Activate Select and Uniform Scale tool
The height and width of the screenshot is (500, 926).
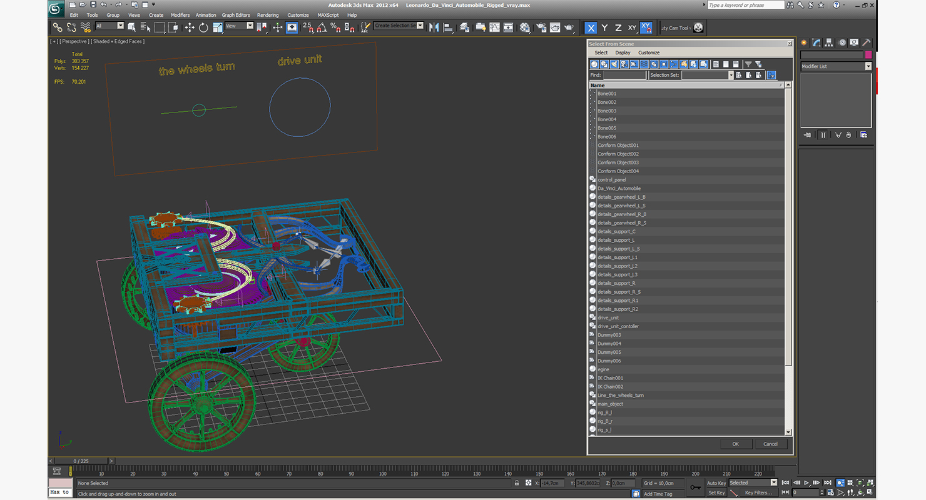click(x=217, y=27)
